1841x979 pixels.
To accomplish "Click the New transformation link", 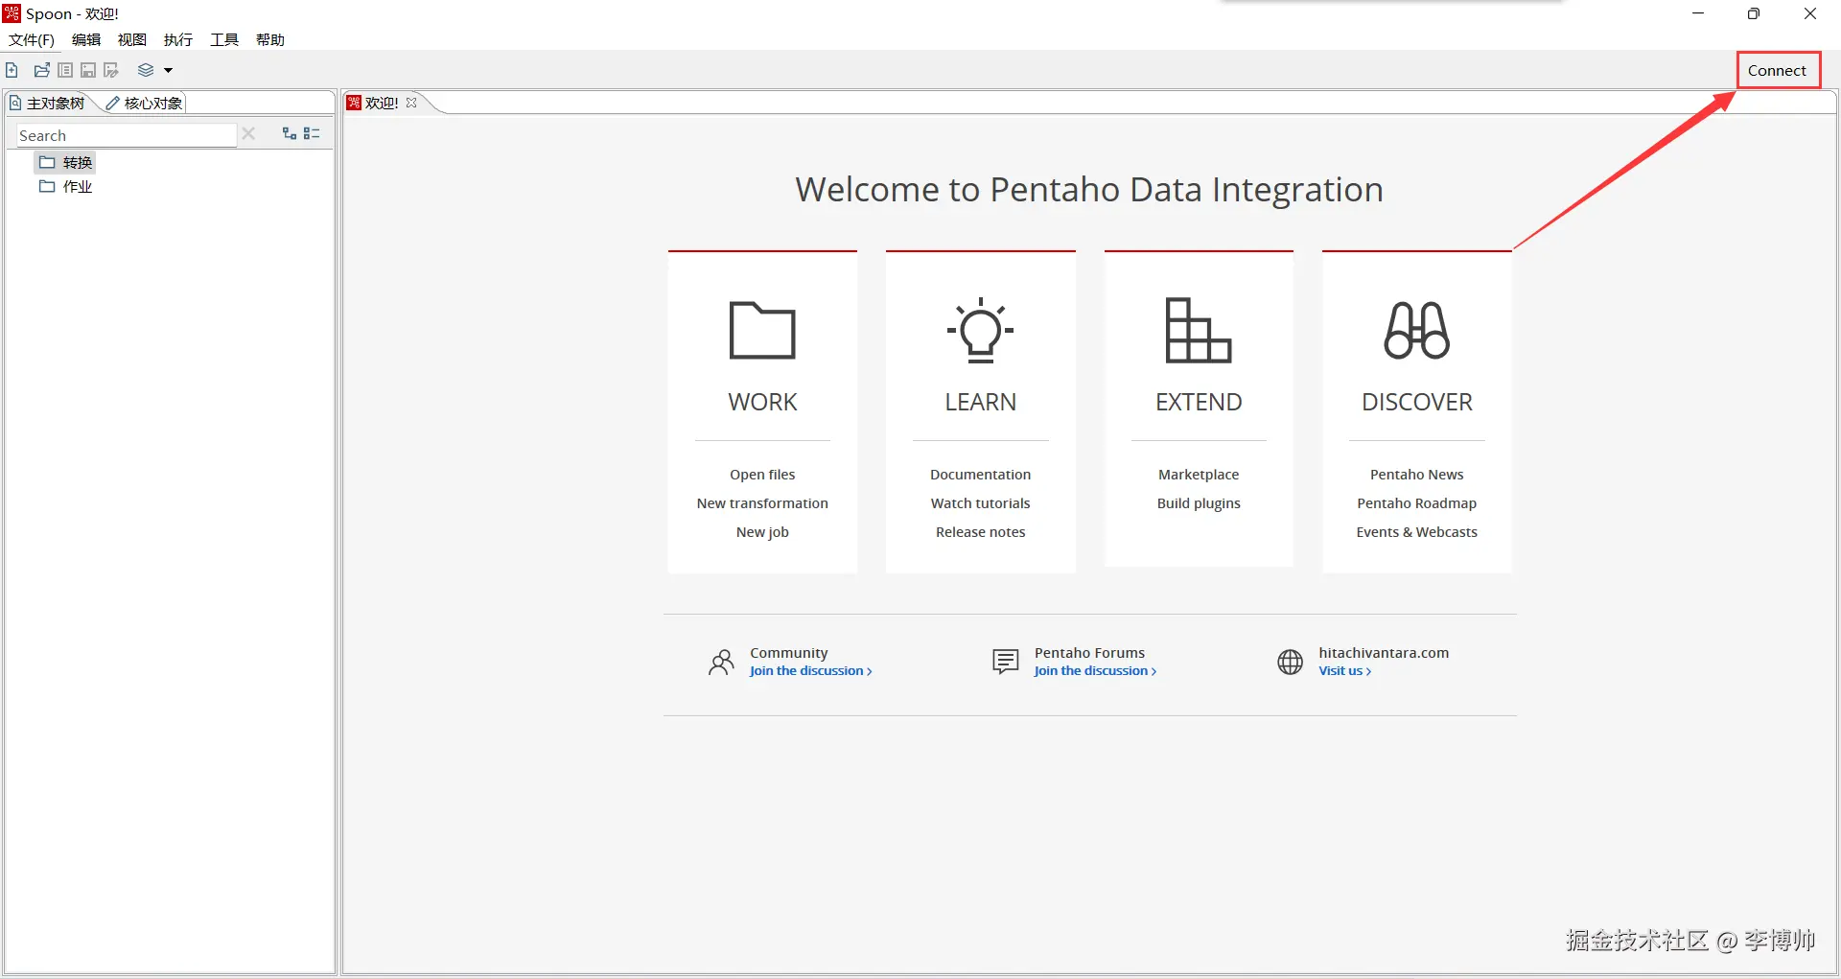I will 762,503.
